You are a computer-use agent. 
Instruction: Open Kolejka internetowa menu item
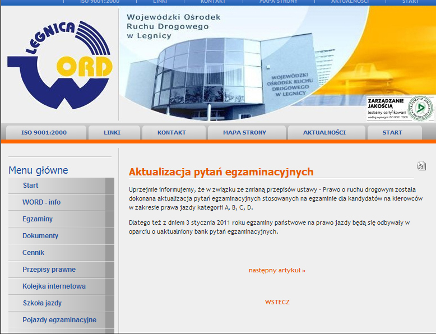click(61, 286)
